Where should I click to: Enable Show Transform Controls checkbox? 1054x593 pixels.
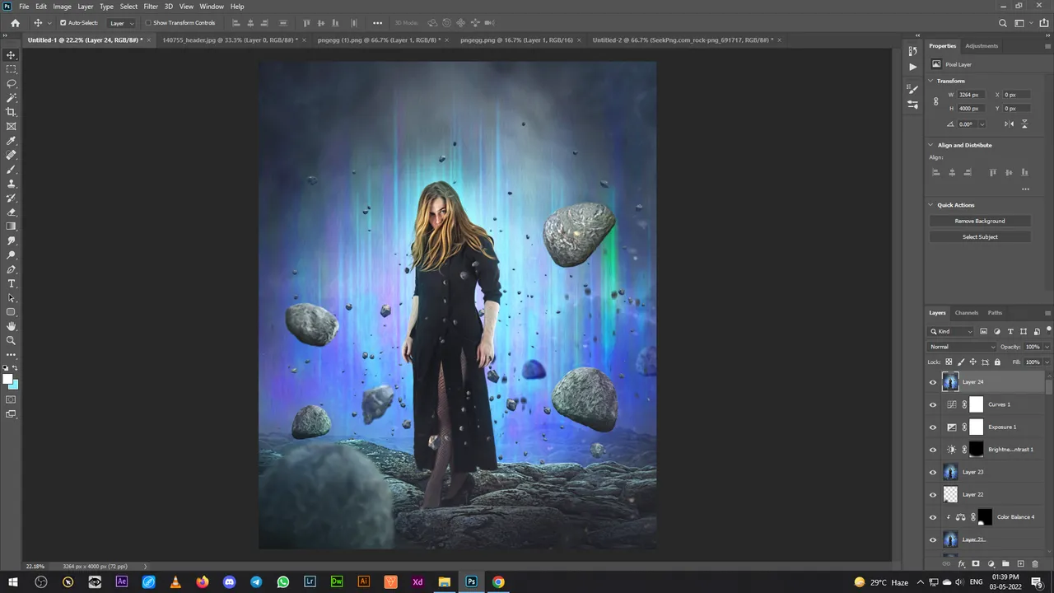[x=148, y=23]
